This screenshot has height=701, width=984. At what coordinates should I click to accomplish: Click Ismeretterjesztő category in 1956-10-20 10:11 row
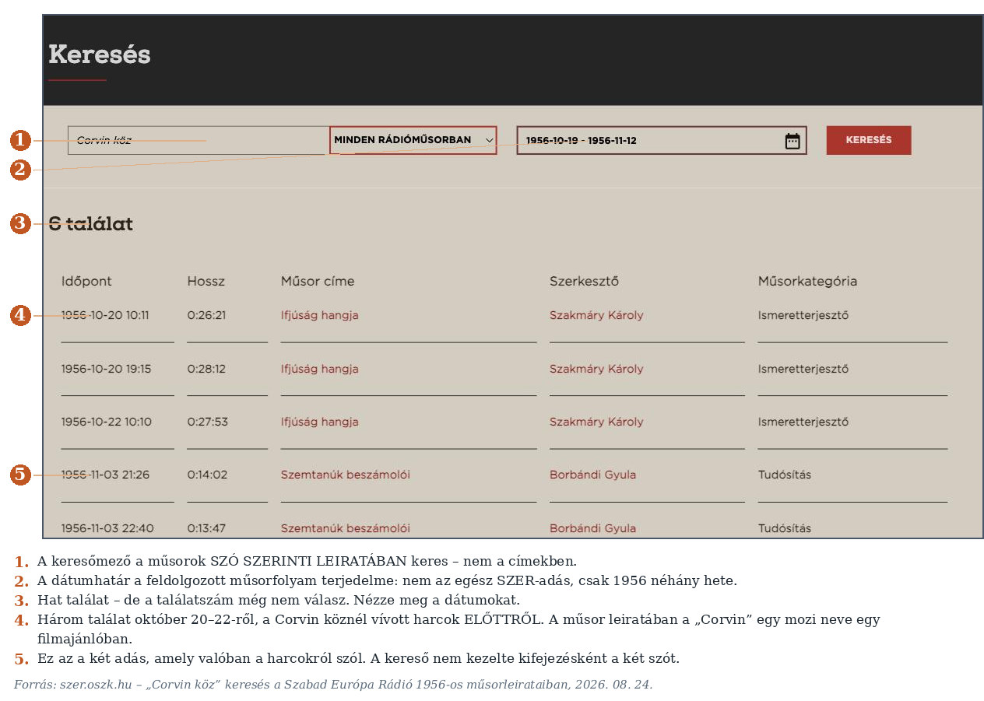click(803, 315)
